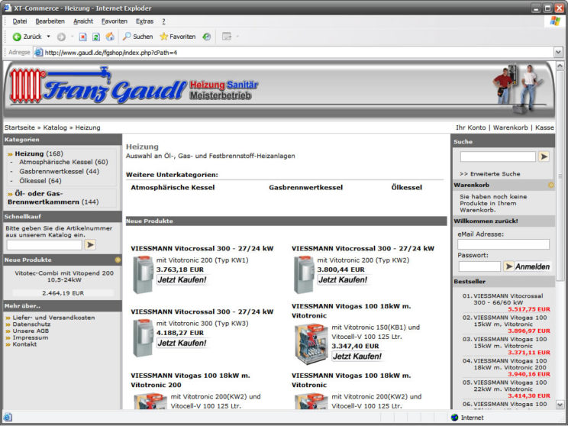Click the Vitotronic 300 Typ KW3 boiler image
568x426 pixels.
[x=143, y=338]
